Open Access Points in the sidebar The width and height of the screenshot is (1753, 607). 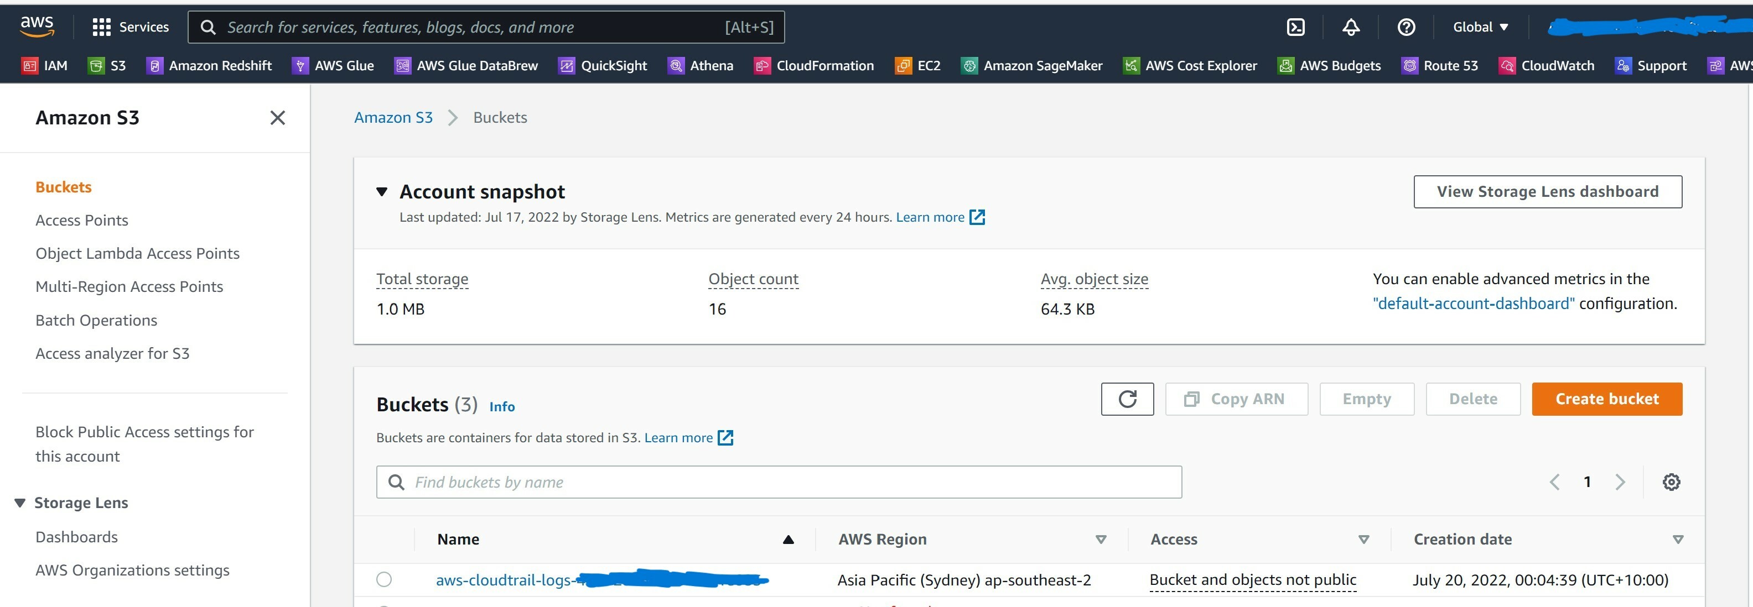(82, 220)
